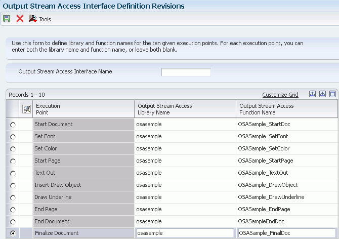The image size is (339, 239).
Task: Select the Set Color row radio button
Action: [x=13, y=149]
